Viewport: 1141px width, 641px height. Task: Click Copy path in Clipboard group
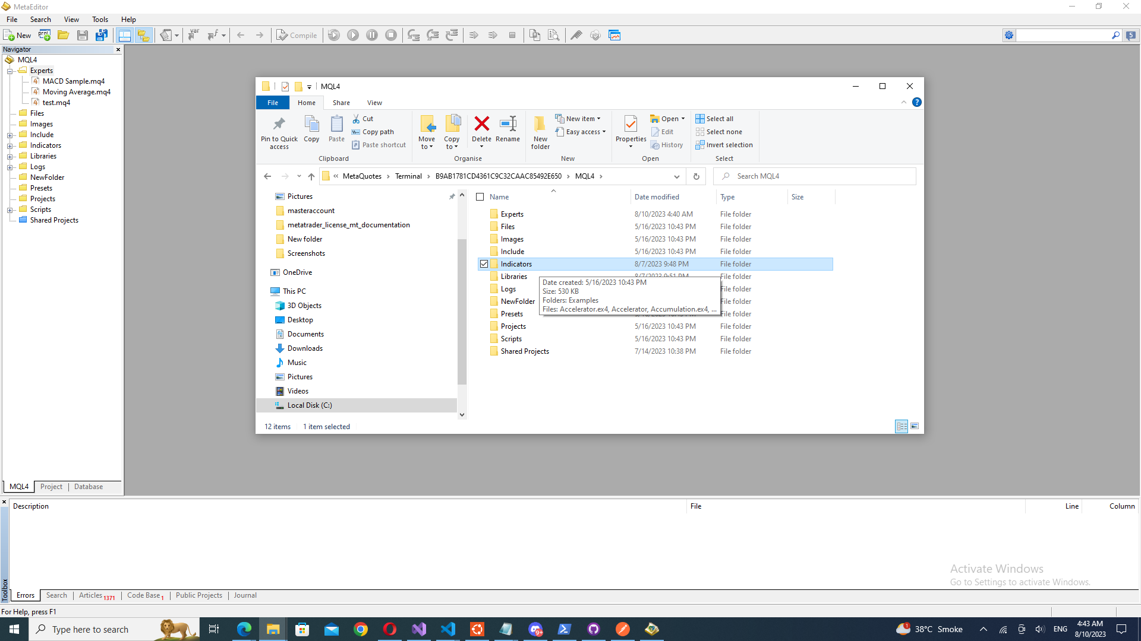[x=373, y=132]
